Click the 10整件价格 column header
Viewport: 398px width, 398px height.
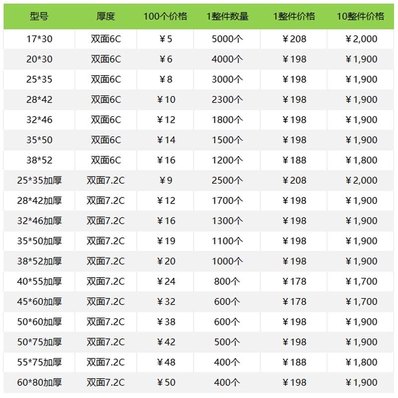360,16
